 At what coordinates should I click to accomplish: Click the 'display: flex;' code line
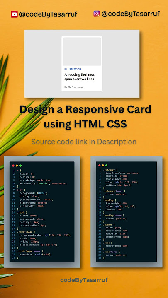[29, 196]
